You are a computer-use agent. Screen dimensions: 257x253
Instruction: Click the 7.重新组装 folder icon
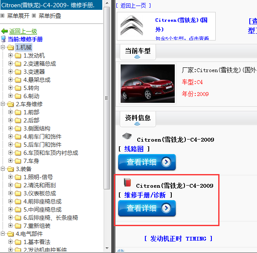(x=18, y=226)
